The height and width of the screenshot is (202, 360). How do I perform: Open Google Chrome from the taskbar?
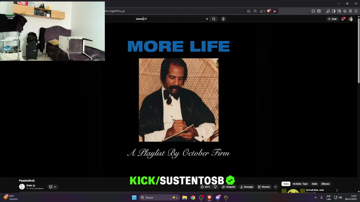coord(193,198)
